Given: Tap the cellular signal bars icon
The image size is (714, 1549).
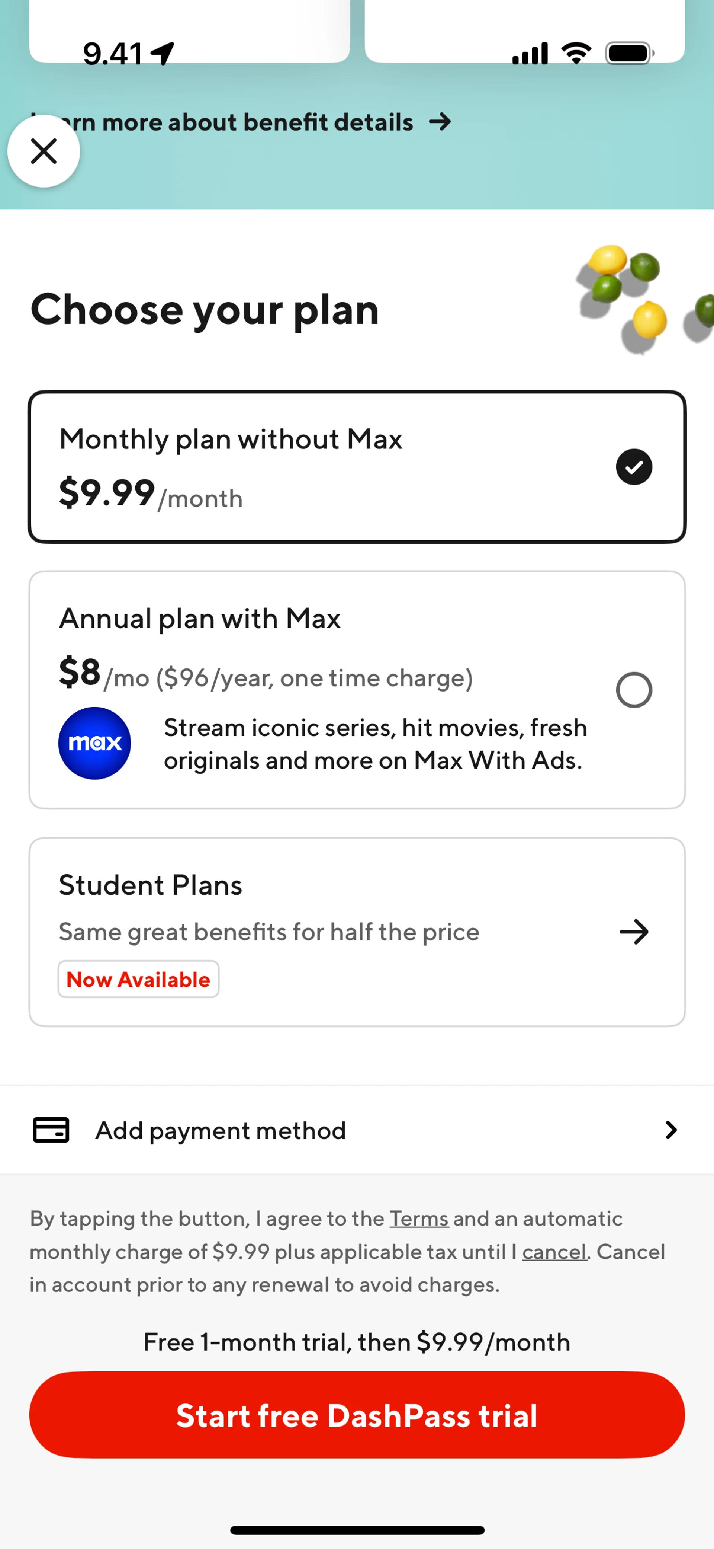Looking at the screenshot, I should point(530,54).
